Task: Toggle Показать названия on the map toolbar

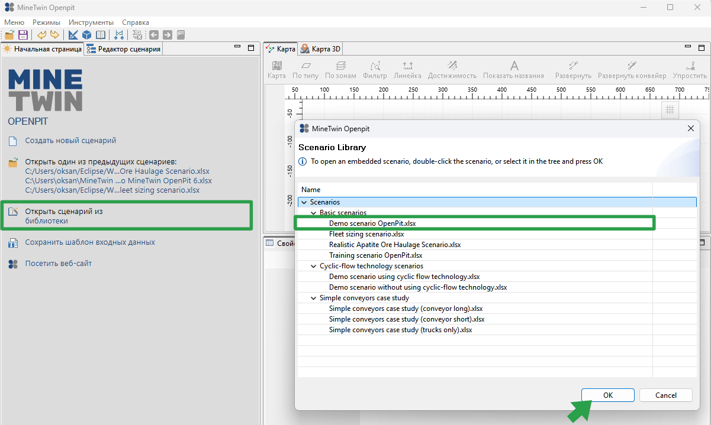Action: pyautogui.click(x=514, y=70)
